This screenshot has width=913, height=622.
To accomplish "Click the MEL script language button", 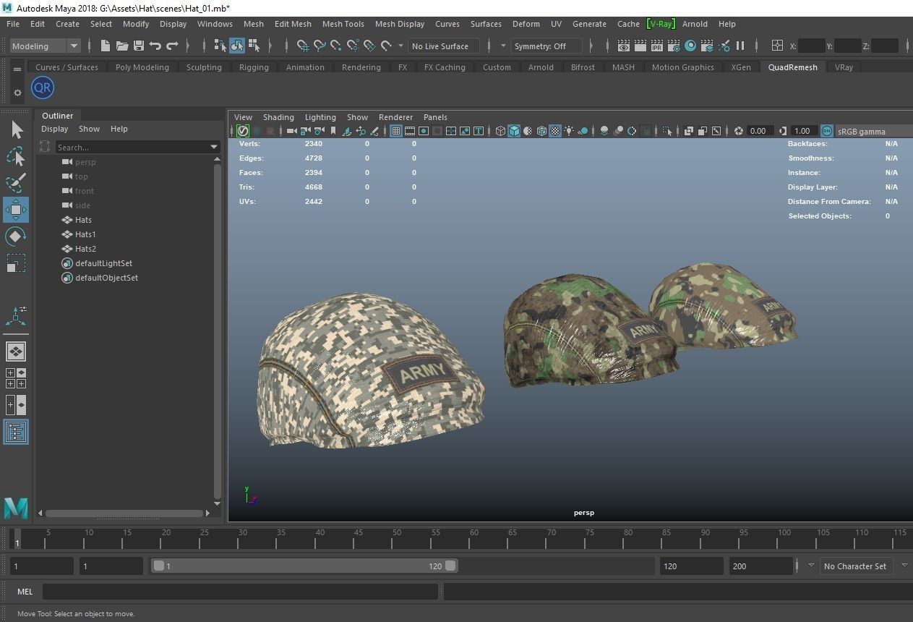I will pyautogui.click(x=25, y=592).
